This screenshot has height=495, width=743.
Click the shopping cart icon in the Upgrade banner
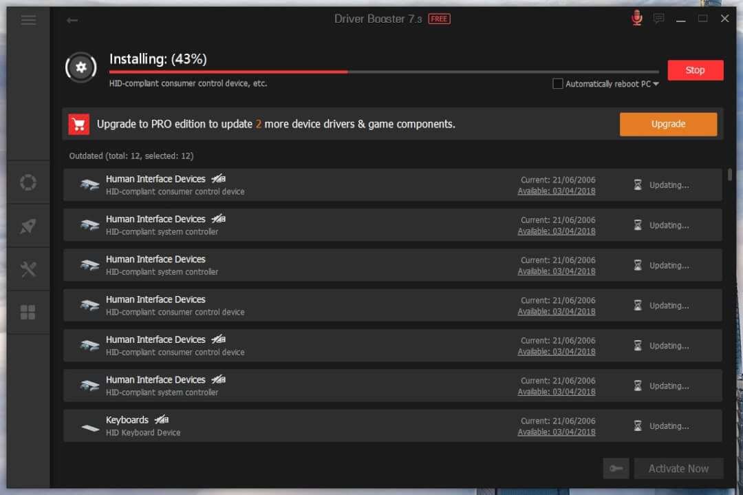coord(78,124)
